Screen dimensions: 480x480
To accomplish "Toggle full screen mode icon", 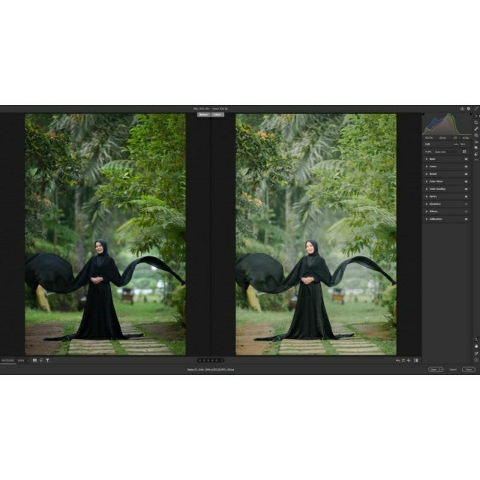I will pos(476,109).
